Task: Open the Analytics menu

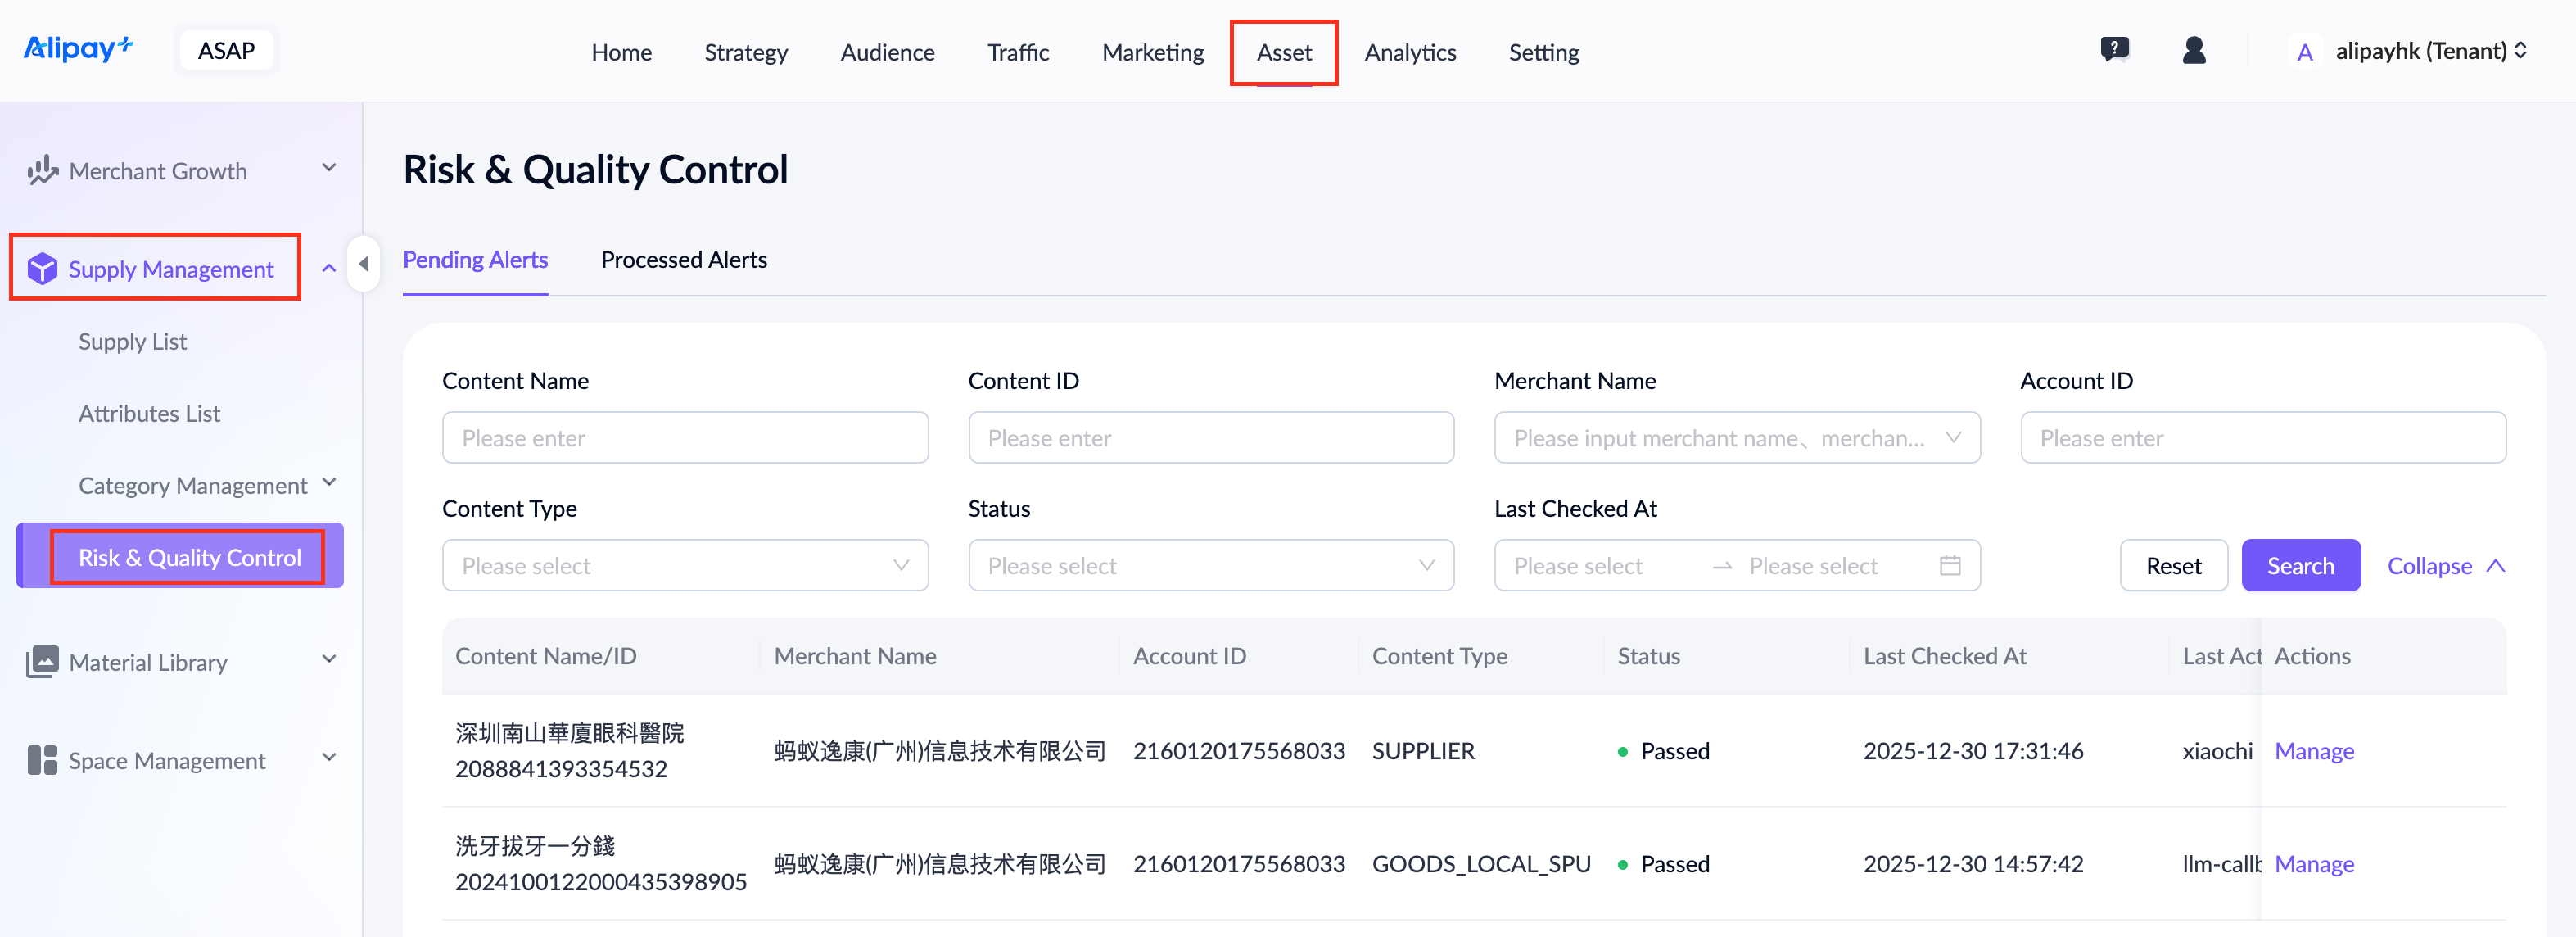Action: (x=1410, y=52)
